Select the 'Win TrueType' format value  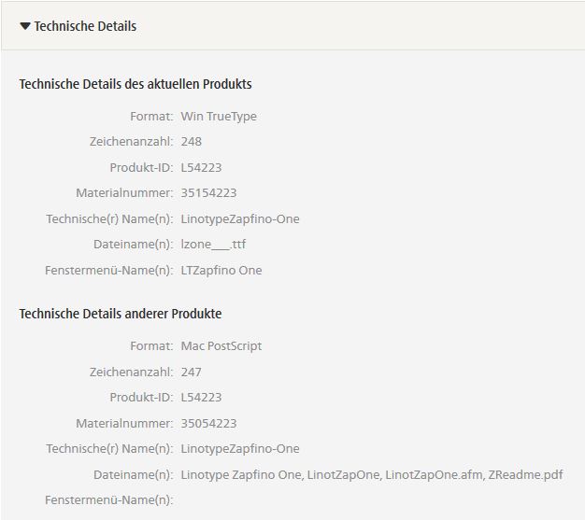pyautogui.click(x=219, y=117)
